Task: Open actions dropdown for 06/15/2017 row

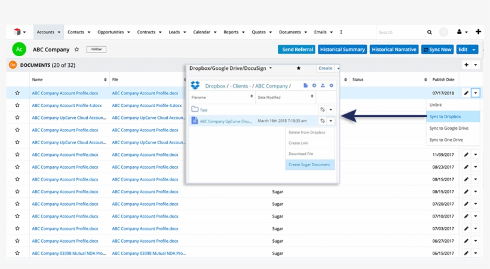Action: coord(476,253)
